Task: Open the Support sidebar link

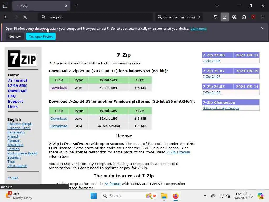Action: click(x=15, y=101)
